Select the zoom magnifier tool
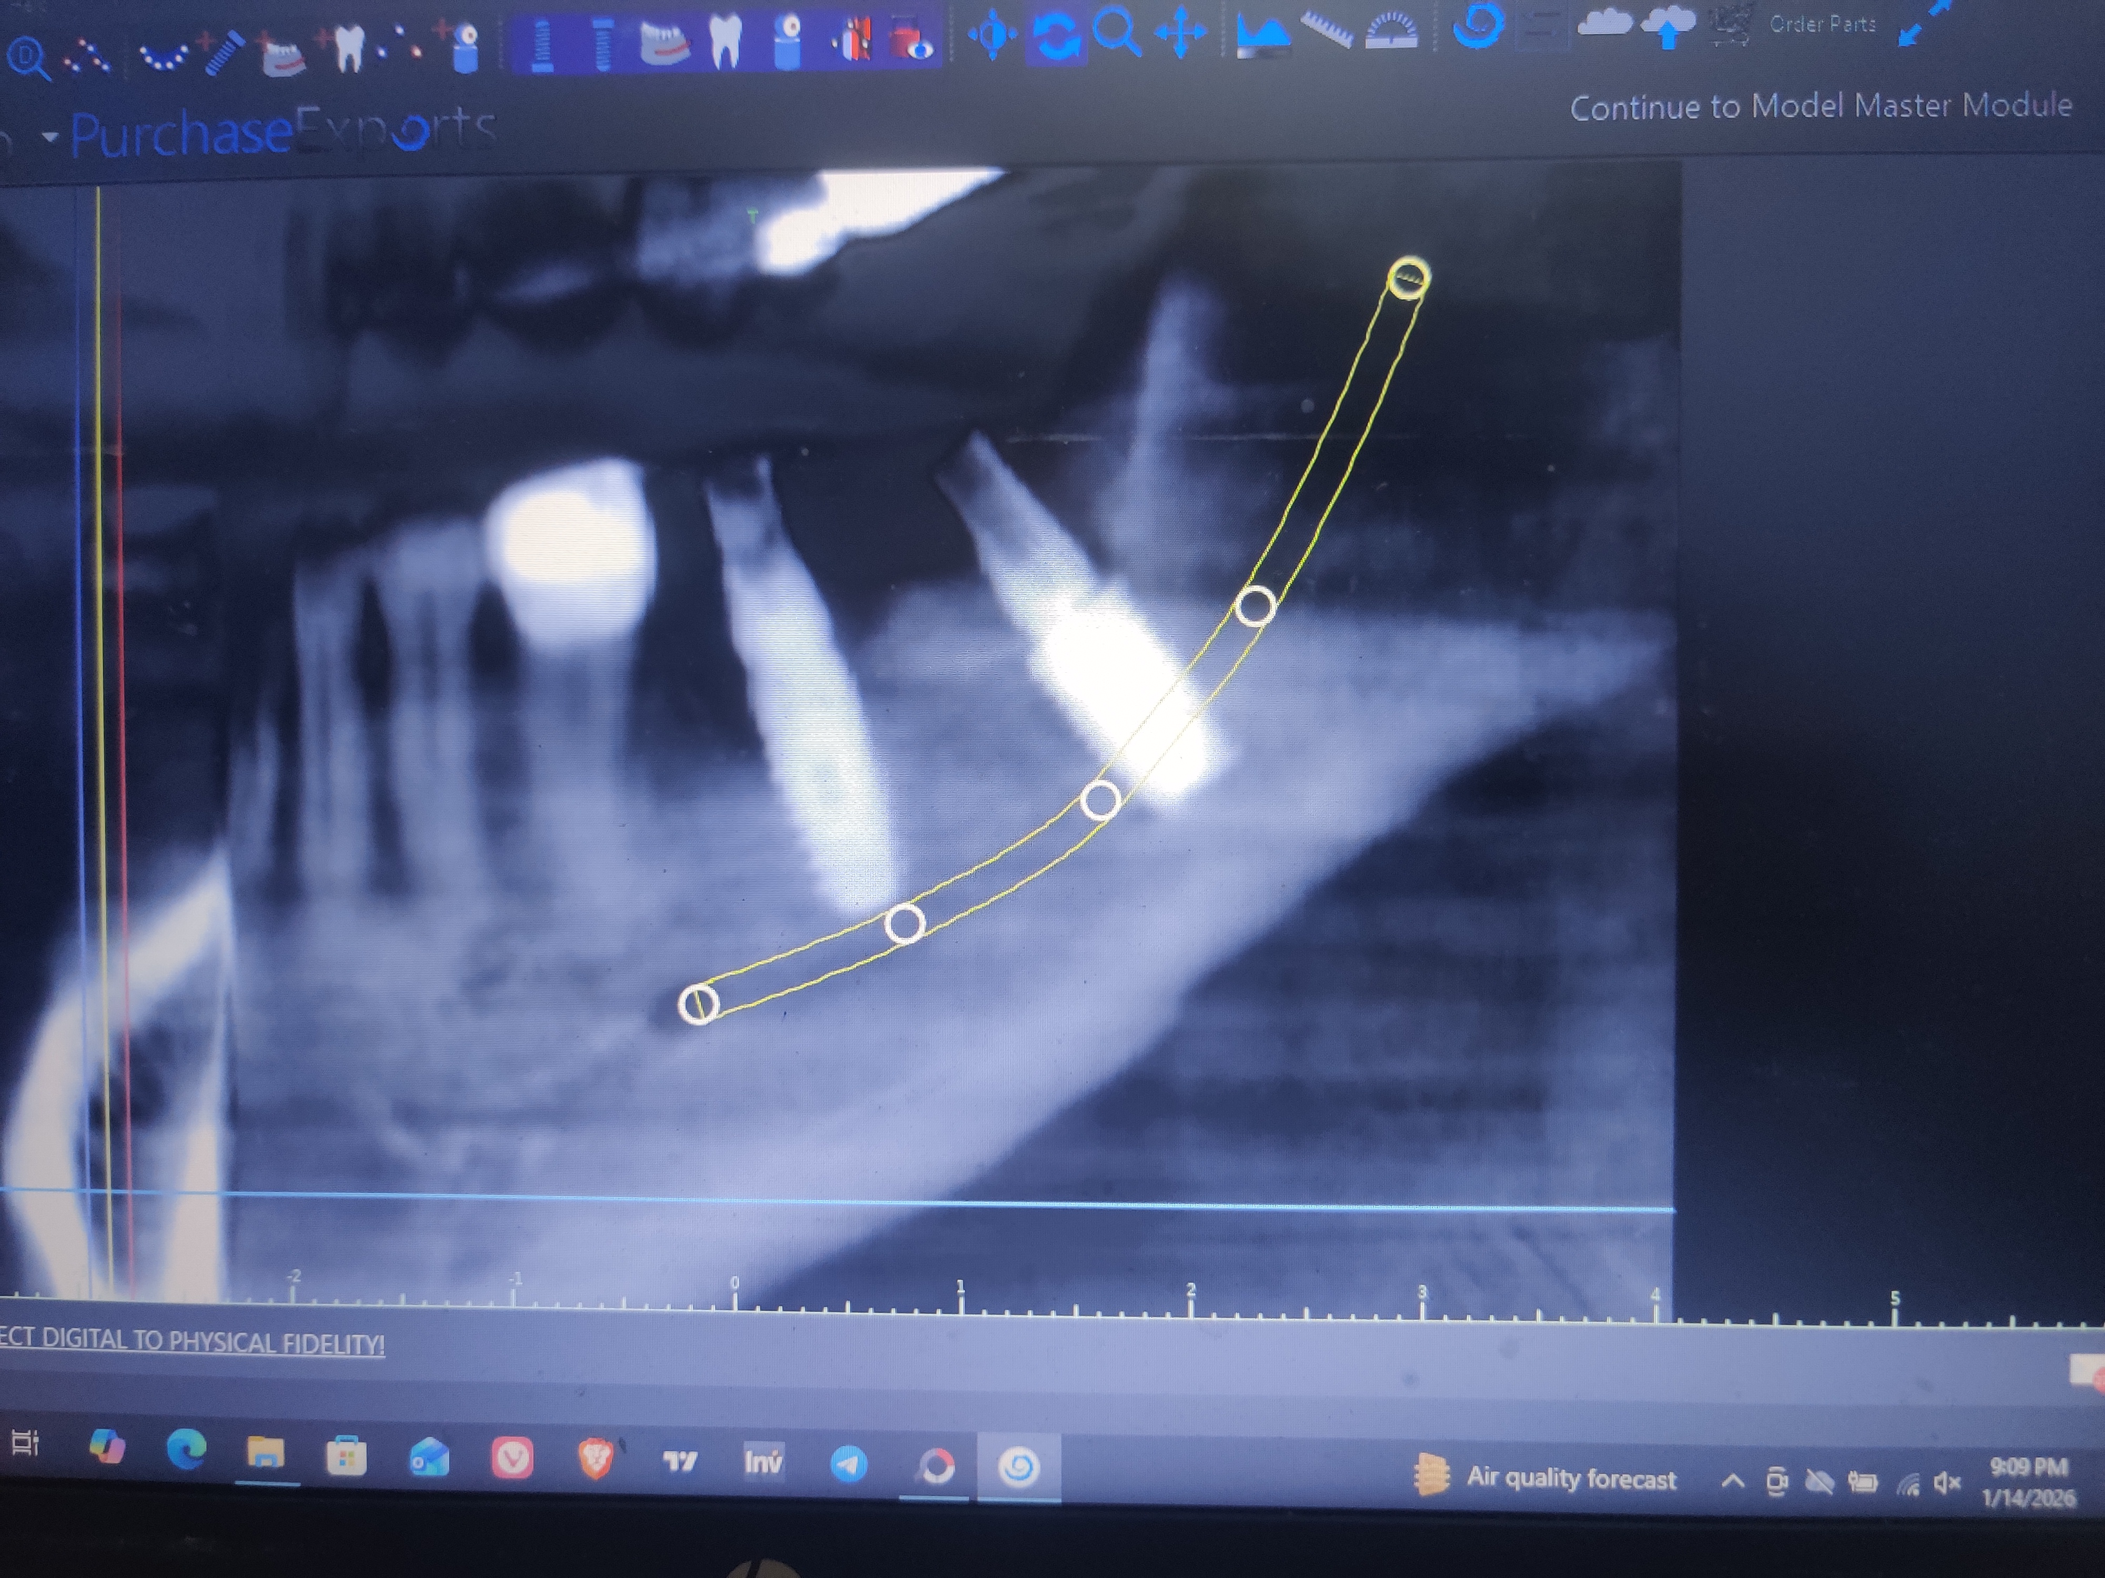This screenshot has height=1578, width=2105. coord(1116,32)
